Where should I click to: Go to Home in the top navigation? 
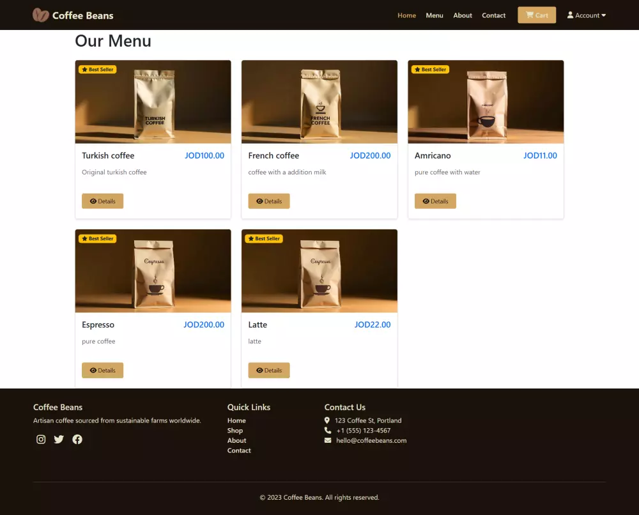406,15
